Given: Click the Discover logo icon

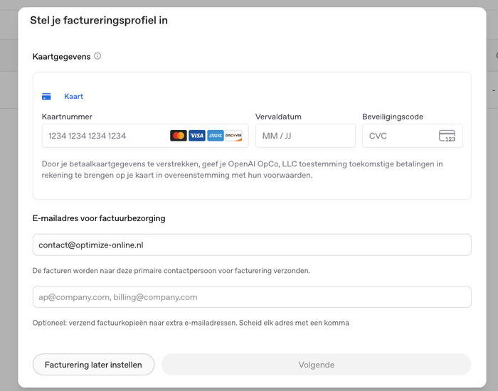Looking at the screenshot, I should pyautogui.click(x=234, y=136).
